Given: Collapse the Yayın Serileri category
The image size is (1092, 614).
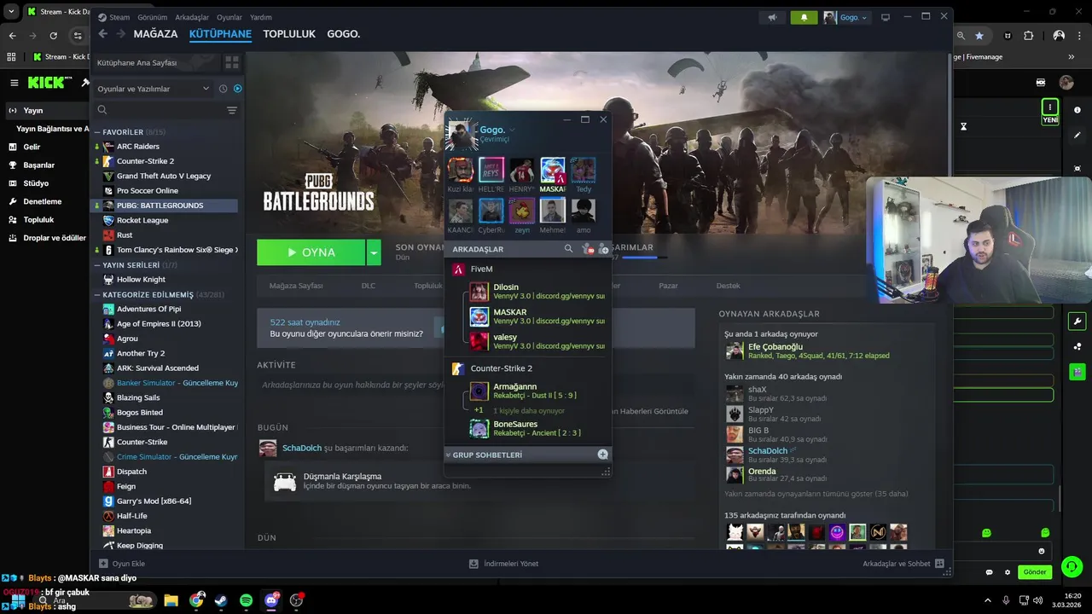Looking at the screenshot, I should 96,265.
